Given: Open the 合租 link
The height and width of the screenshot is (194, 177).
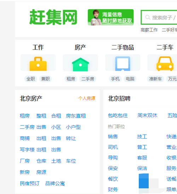Looking at the screenshot, I should click(56, 116).
